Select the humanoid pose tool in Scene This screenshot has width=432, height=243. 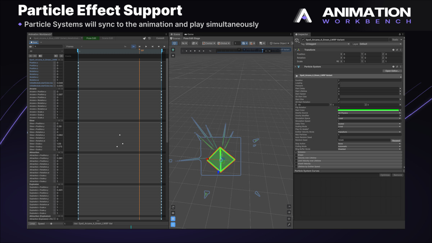[173, 50]
